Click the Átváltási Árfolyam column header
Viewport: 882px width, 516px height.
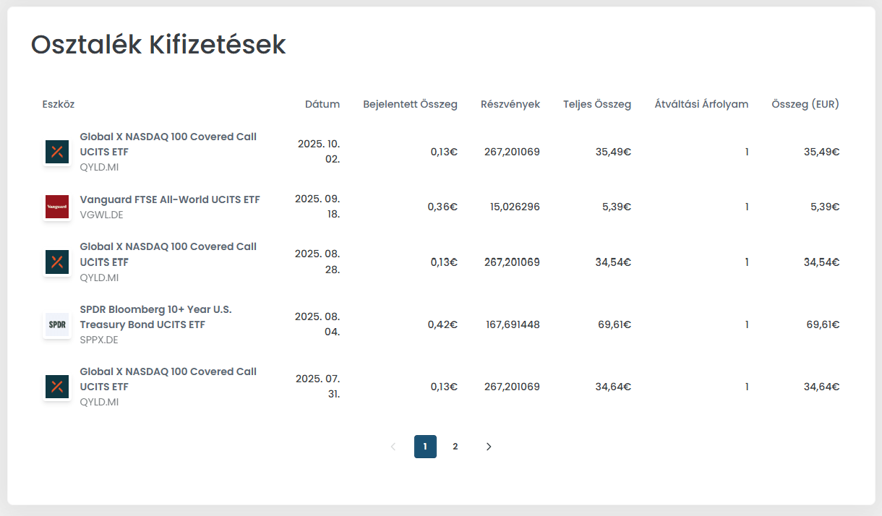(701, 104)
